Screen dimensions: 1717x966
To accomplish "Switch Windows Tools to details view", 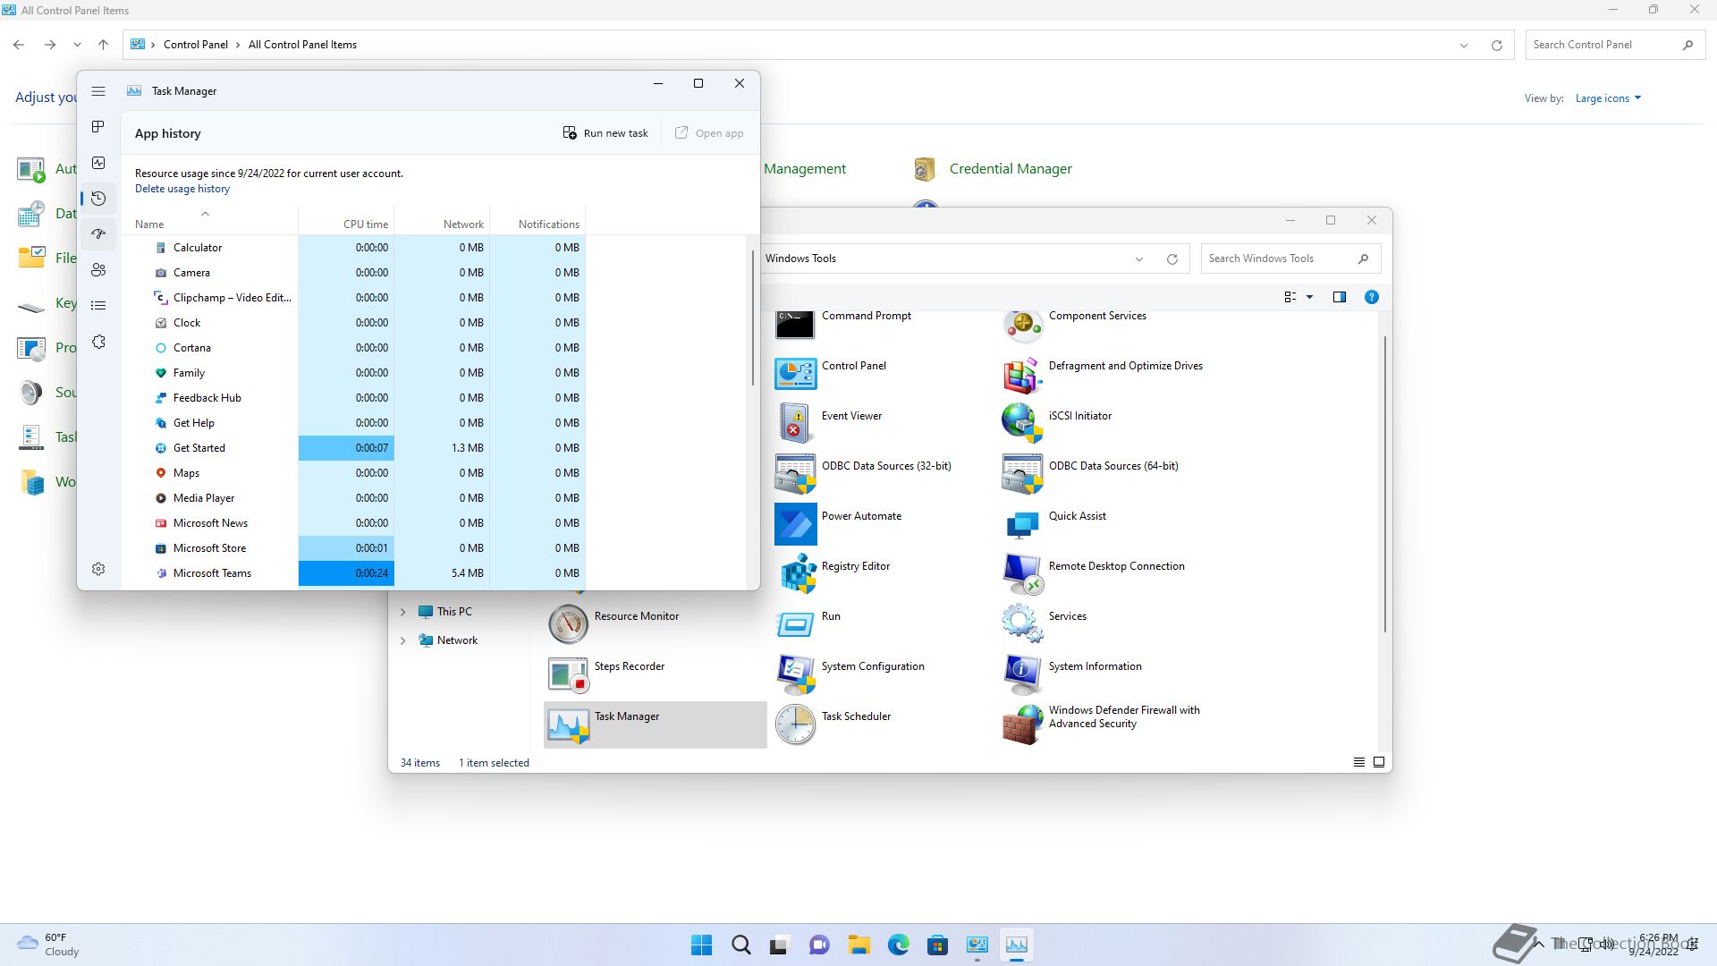I will tap(1359, 762).
